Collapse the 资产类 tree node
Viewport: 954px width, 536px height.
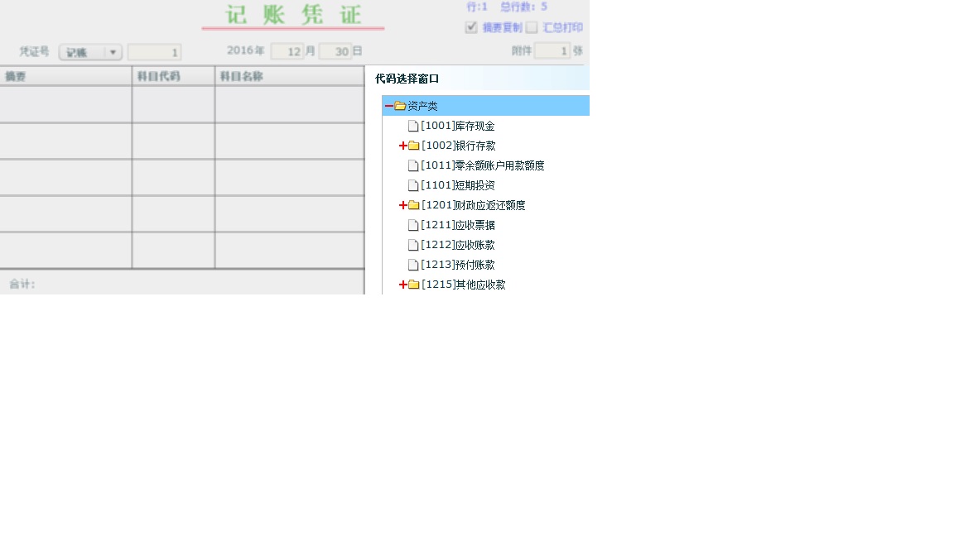pos(389,106)
